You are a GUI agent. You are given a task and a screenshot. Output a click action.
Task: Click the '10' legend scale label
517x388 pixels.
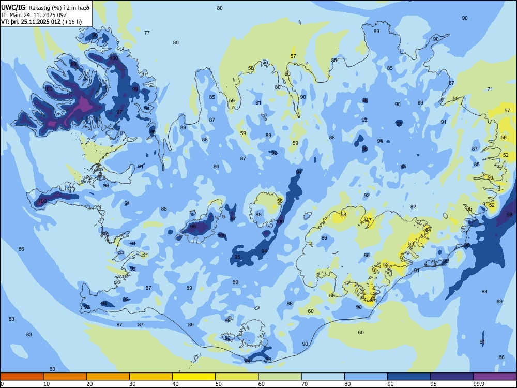tap(47, 384)
